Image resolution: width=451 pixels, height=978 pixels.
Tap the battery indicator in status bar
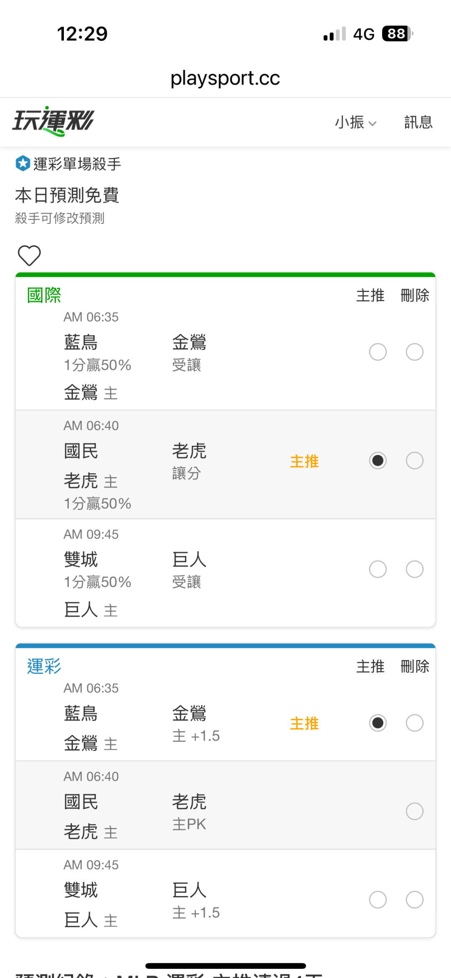click(397, 34)
